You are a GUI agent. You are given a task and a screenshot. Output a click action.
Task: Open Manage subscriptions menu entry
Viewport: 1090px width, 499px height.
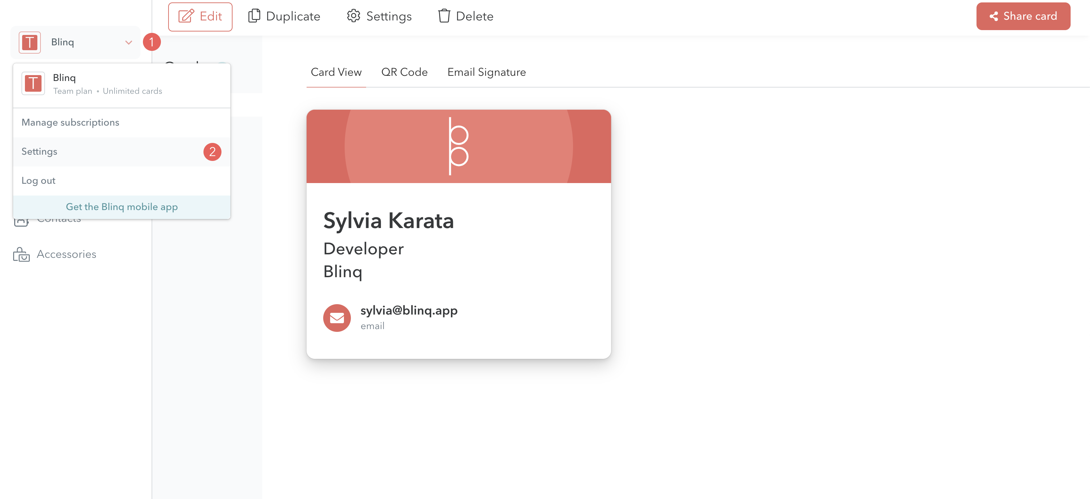(122, 122)
